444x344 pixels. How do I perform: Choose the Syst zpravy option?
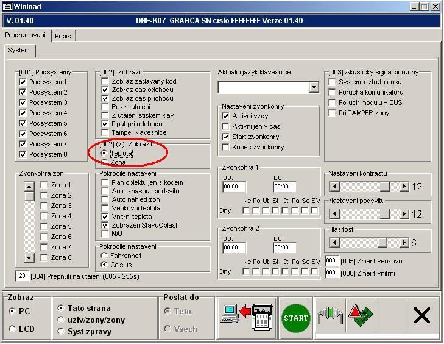click(x=61, y=331)
